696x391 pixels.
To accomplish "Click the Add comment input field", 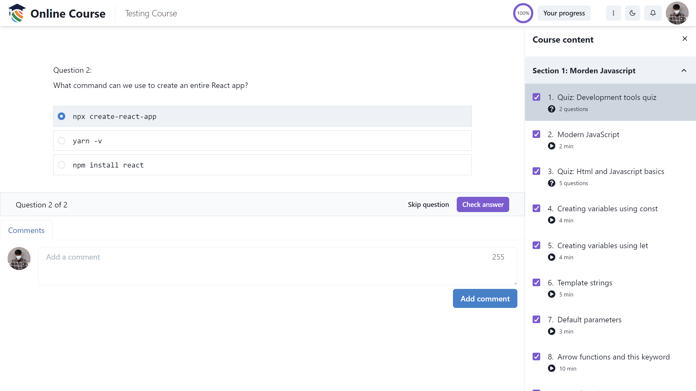I will click(278, 266).
